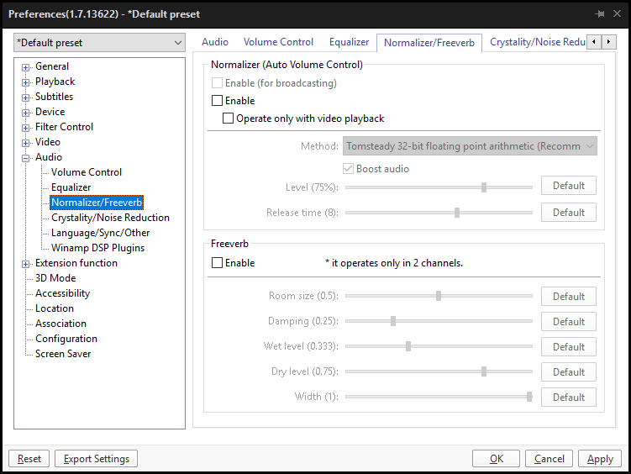Expand the Subtitles tree node
The width and height of the screenshot is (631, 474).
point(26,97)
